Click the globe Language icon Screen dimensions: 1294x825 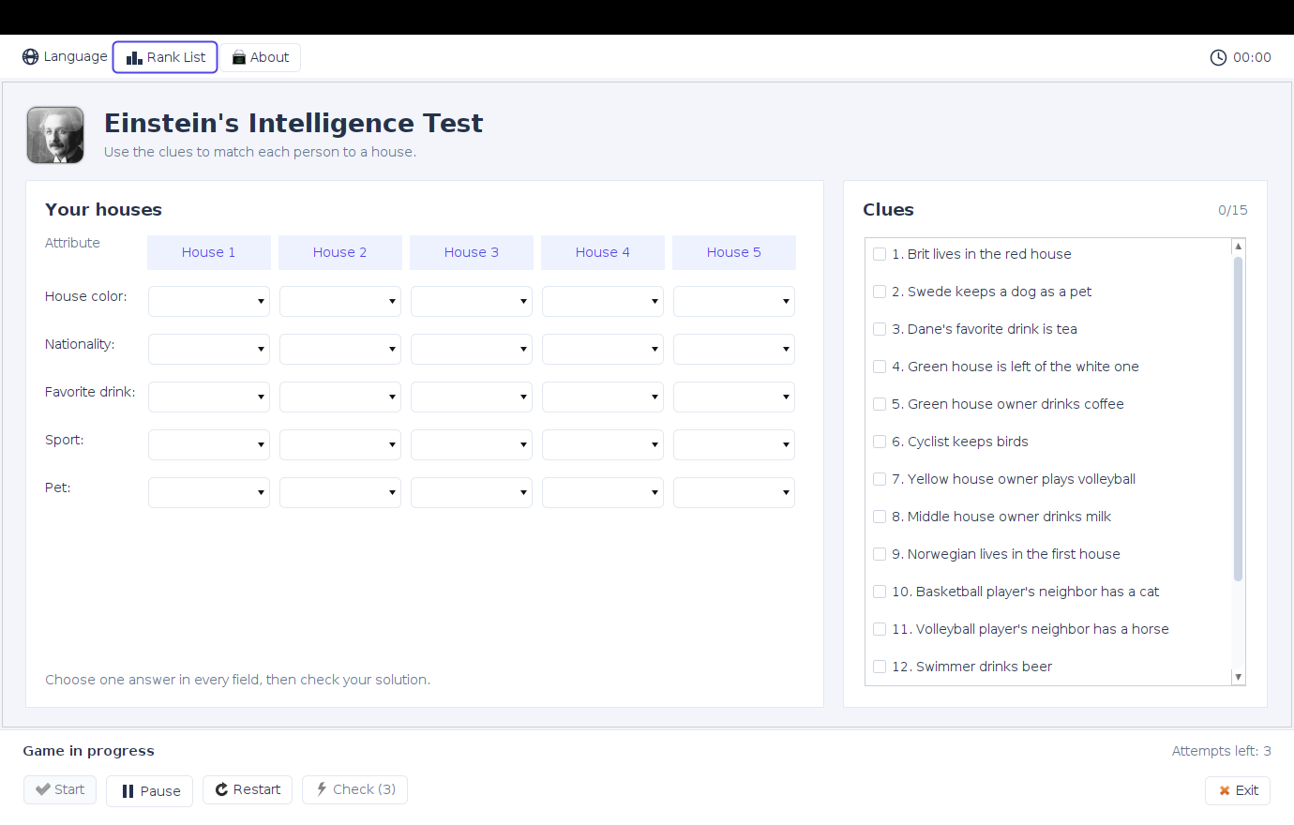point(31,57)
